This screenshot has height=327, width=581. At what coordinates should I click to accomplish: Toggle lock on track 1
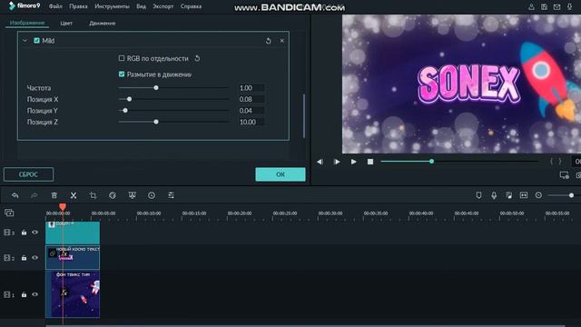point(24,294)
